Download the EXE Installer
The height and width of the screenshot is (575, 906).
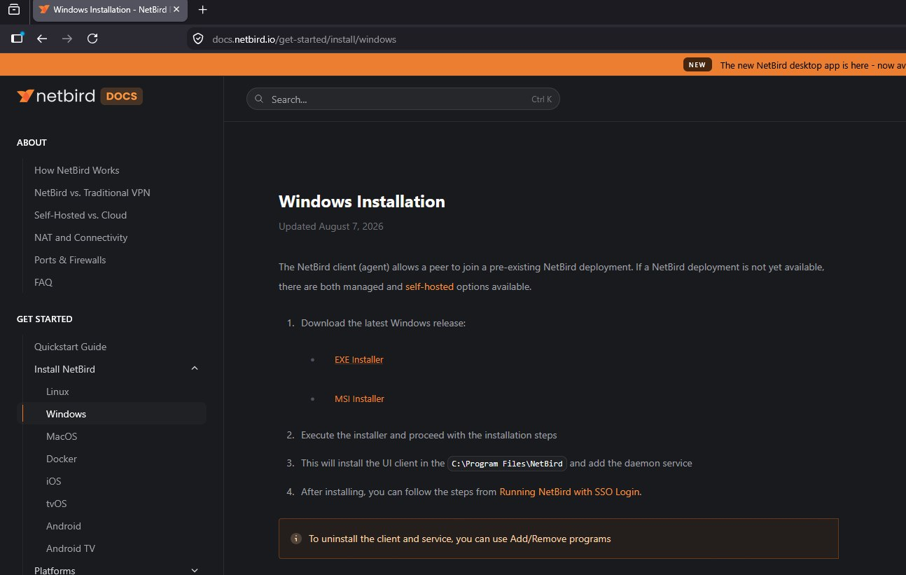click(359, 359)
